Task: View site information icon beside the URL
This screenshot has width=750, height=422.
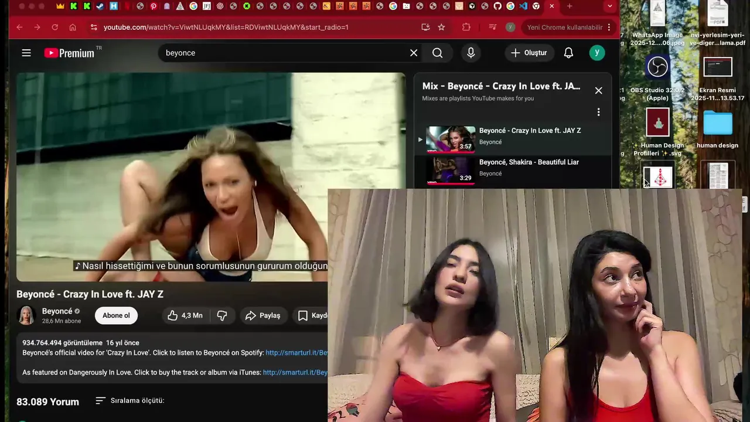Action: (x=93, y=27)
